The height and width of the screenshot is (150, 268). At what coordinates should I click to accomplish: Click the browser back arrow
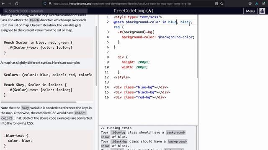[x=3, y=4]
